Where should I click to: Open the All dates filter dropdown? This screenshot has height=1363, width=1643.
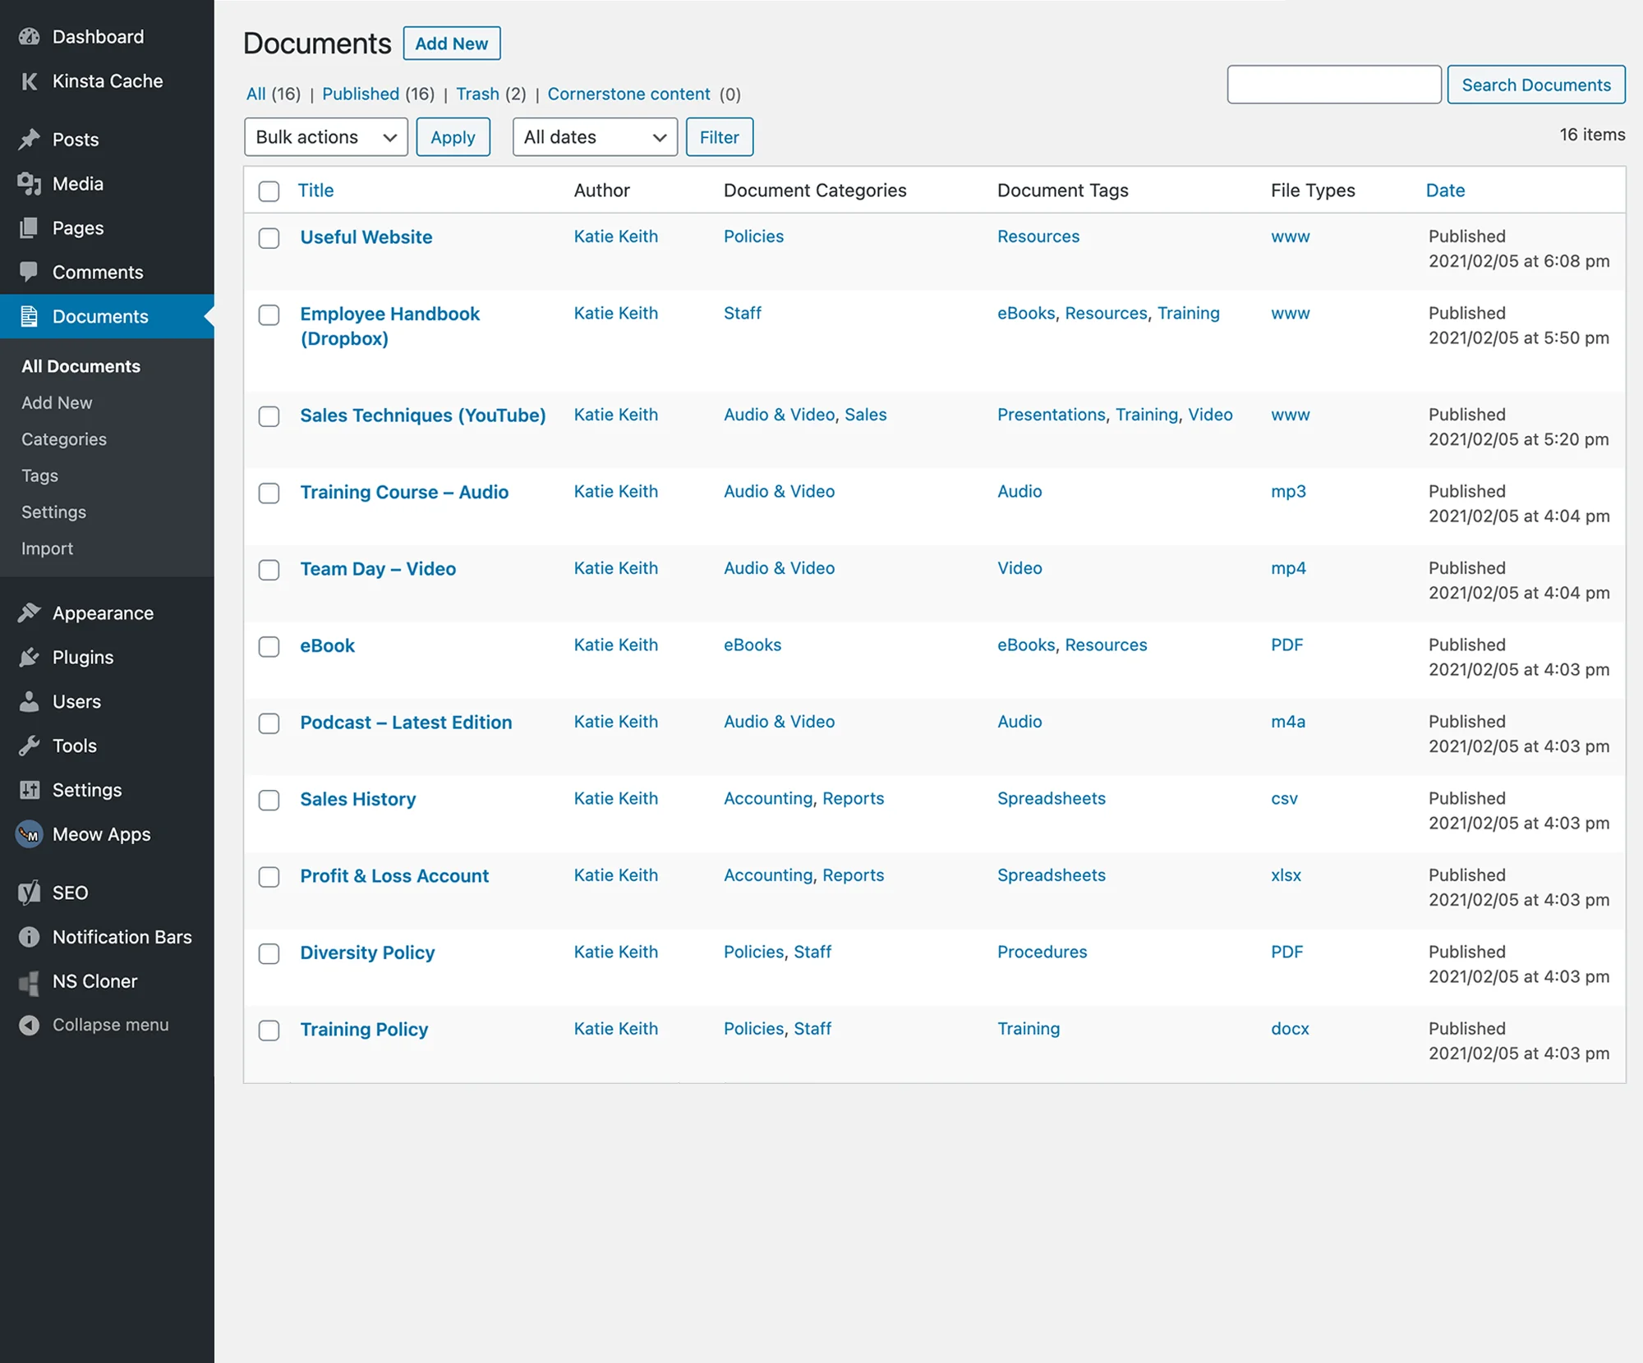pyautogui.click(x=594, y=137)
